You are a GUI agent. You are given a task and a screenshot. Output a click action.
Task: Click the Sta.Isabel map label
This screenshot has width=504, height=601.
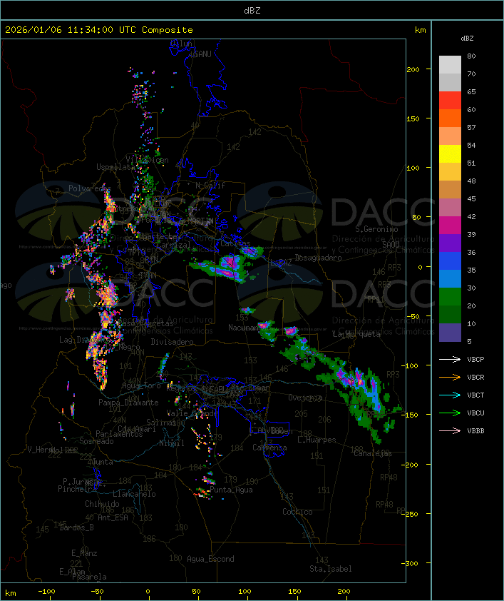coord(330,569)
